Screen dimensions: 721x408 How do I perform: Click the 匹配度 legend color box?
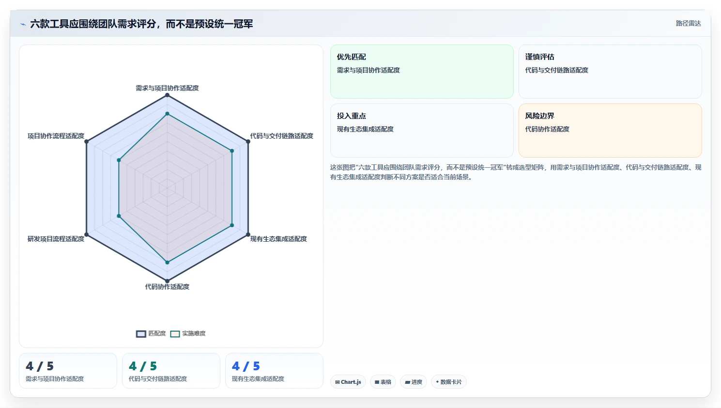click(x=141, y=334)
